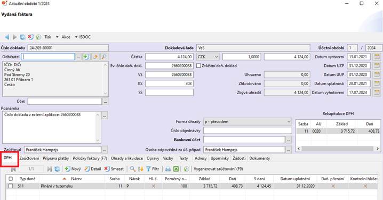Open calendar for Datum vyhotovení

pos(377,93)
